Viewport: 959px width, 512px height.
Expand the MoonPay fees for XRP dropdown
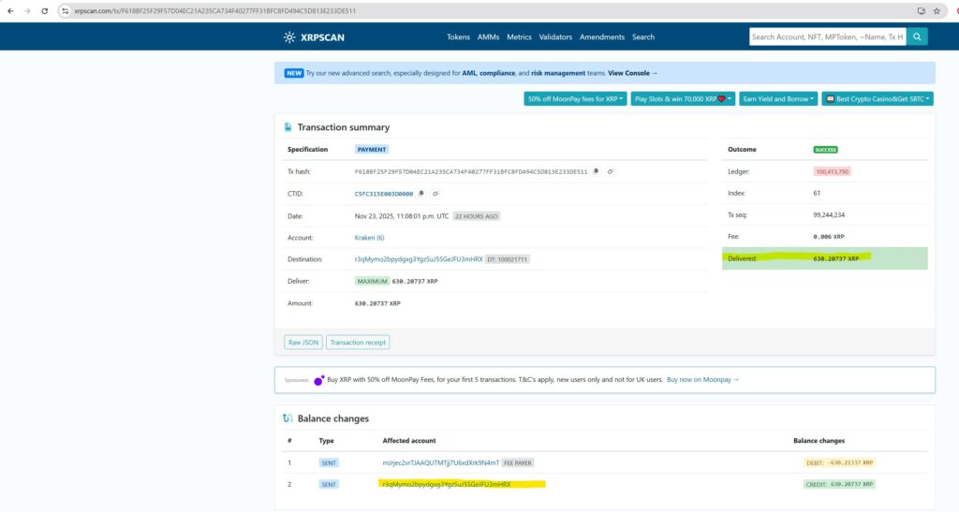click(575, 98)
